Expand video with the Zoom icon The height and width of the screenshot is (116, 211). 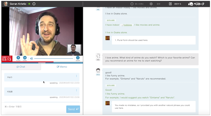pos(78,58)
